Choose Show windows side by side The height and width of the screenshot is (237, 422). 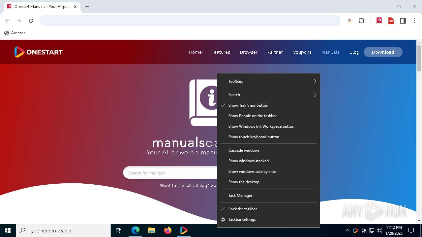point(268,171)
